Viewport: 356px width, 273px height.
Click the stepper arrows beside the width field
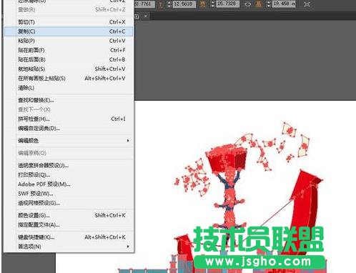tap(213, 4)
